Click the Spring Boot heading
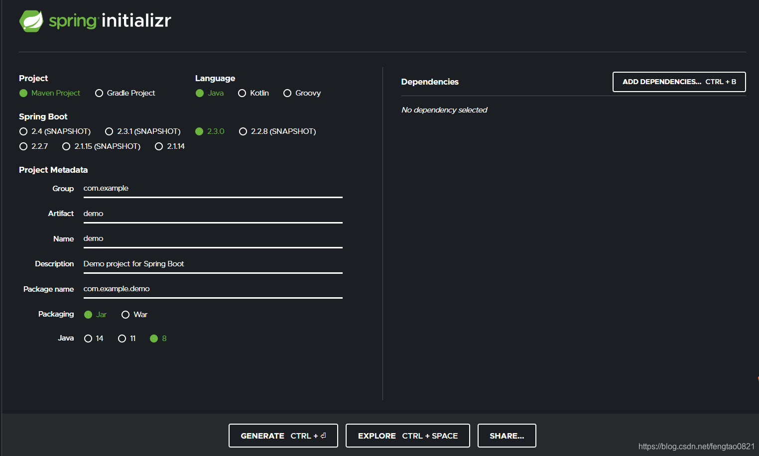The width and height of the screenshot is (759, 456). tap(43, 116)
